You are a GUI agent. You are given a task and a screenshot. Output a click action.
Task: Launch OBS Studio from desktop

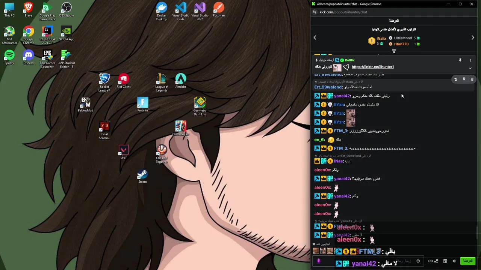[x=67, y=10]
